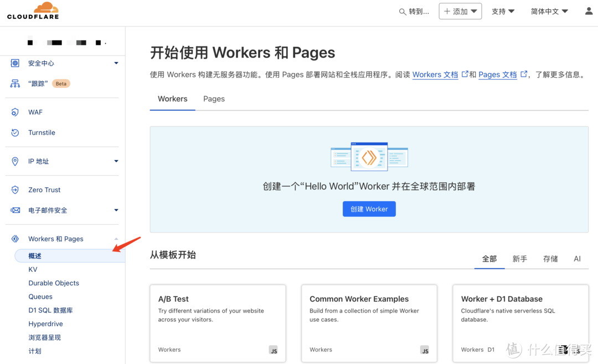Select the AI template filter tab
The image size is (598, 364).
click(577, 259)
